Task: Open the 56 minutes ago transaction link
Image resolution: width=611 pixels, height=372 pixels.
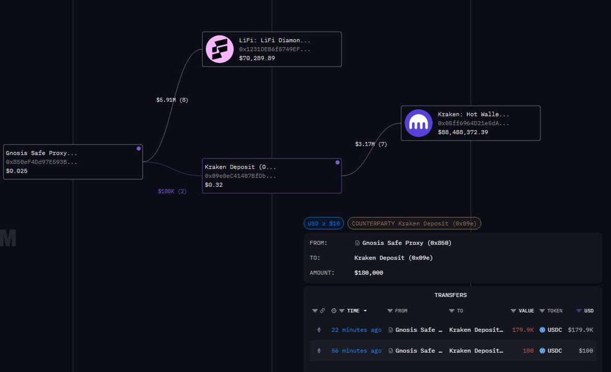Action: click(357, 351)
